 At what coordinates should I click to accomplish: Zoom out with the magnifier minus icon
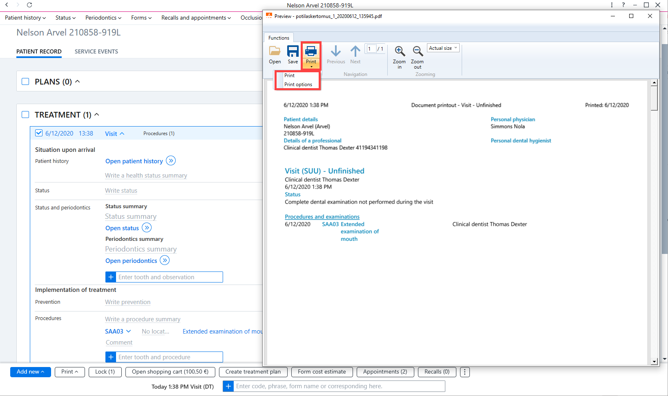pyautogui.click(x=418, y=51)
